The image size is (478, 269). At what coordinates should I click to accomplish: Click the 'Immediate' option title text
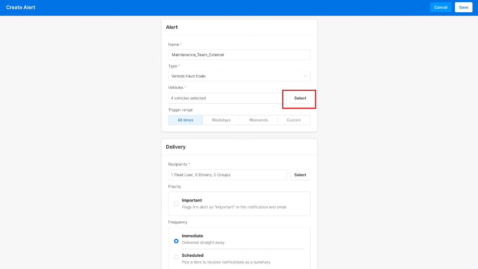pos(192,236)
